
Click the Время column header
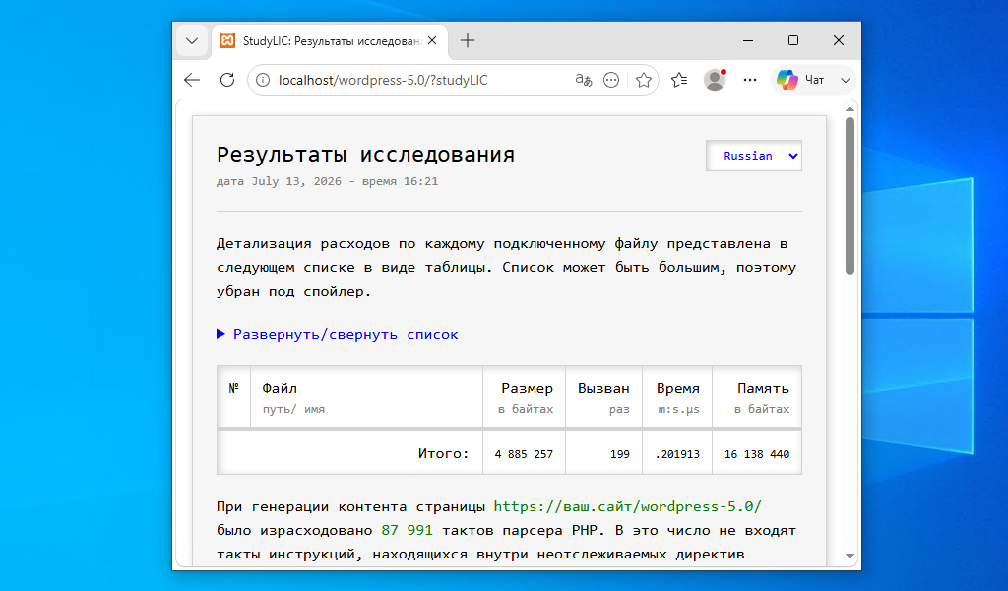pos(677,397)
